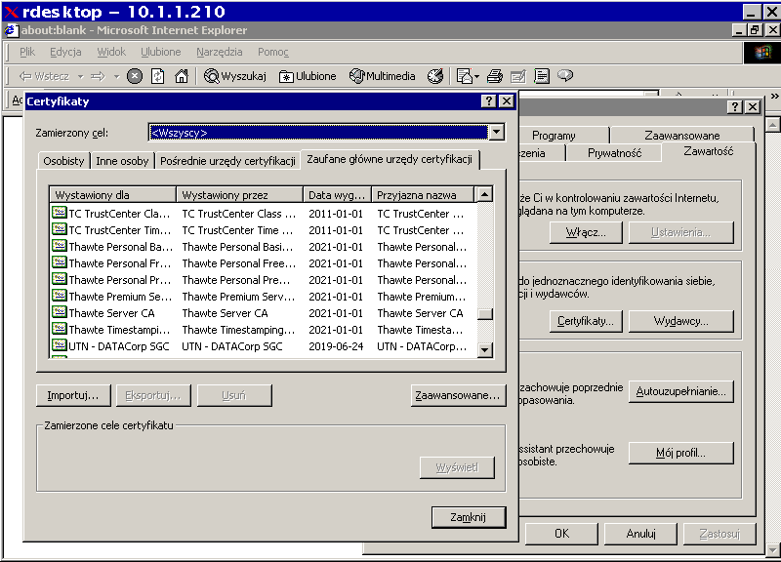Open the Pomoc menu

tap(273, 52)
